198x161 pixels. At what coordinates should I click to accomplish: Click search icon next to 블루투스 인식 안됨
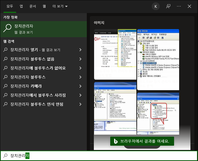5,104
